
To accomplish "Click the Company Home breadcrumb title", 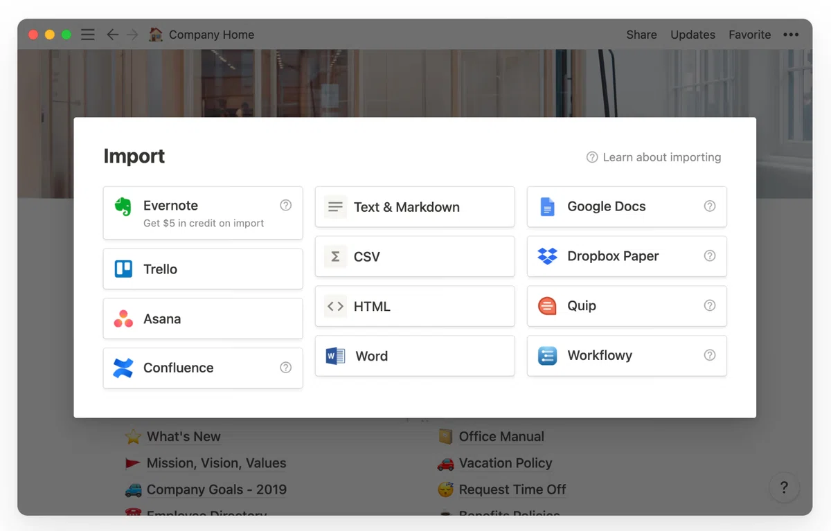I will coord(211,35).
